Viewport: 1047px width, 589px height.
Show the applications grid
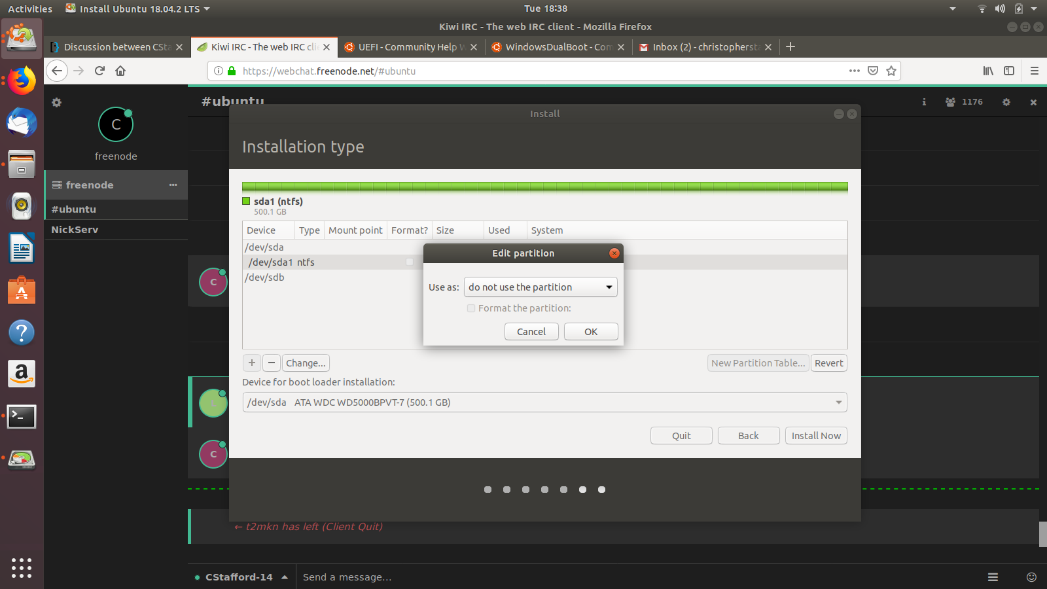(x=22, y=567)
